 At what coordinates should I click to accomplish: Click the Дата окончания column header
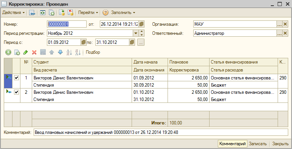150,70
